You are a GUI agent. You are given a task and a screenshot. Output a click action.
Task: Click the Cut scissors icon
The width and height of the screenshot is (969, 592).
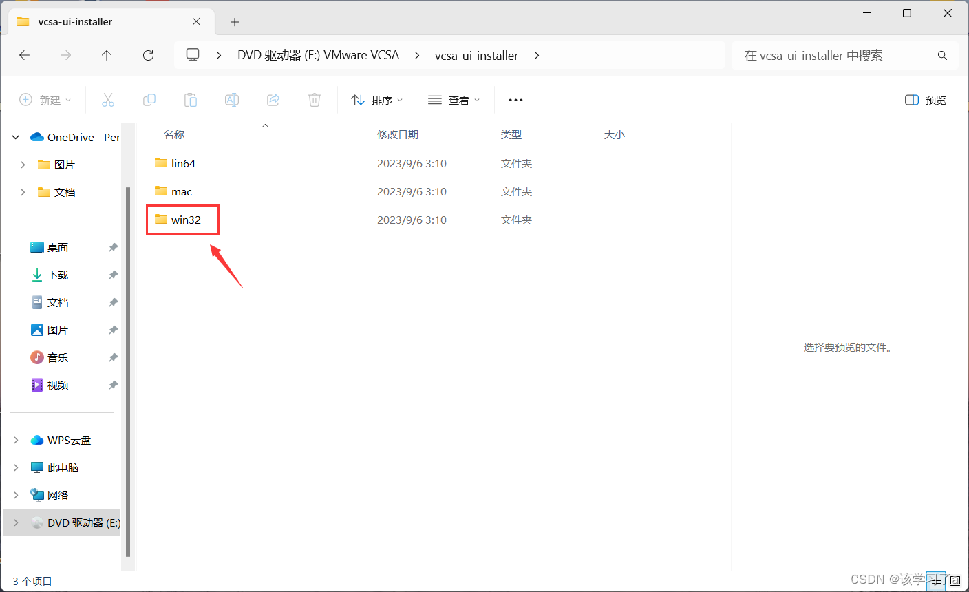108,100
